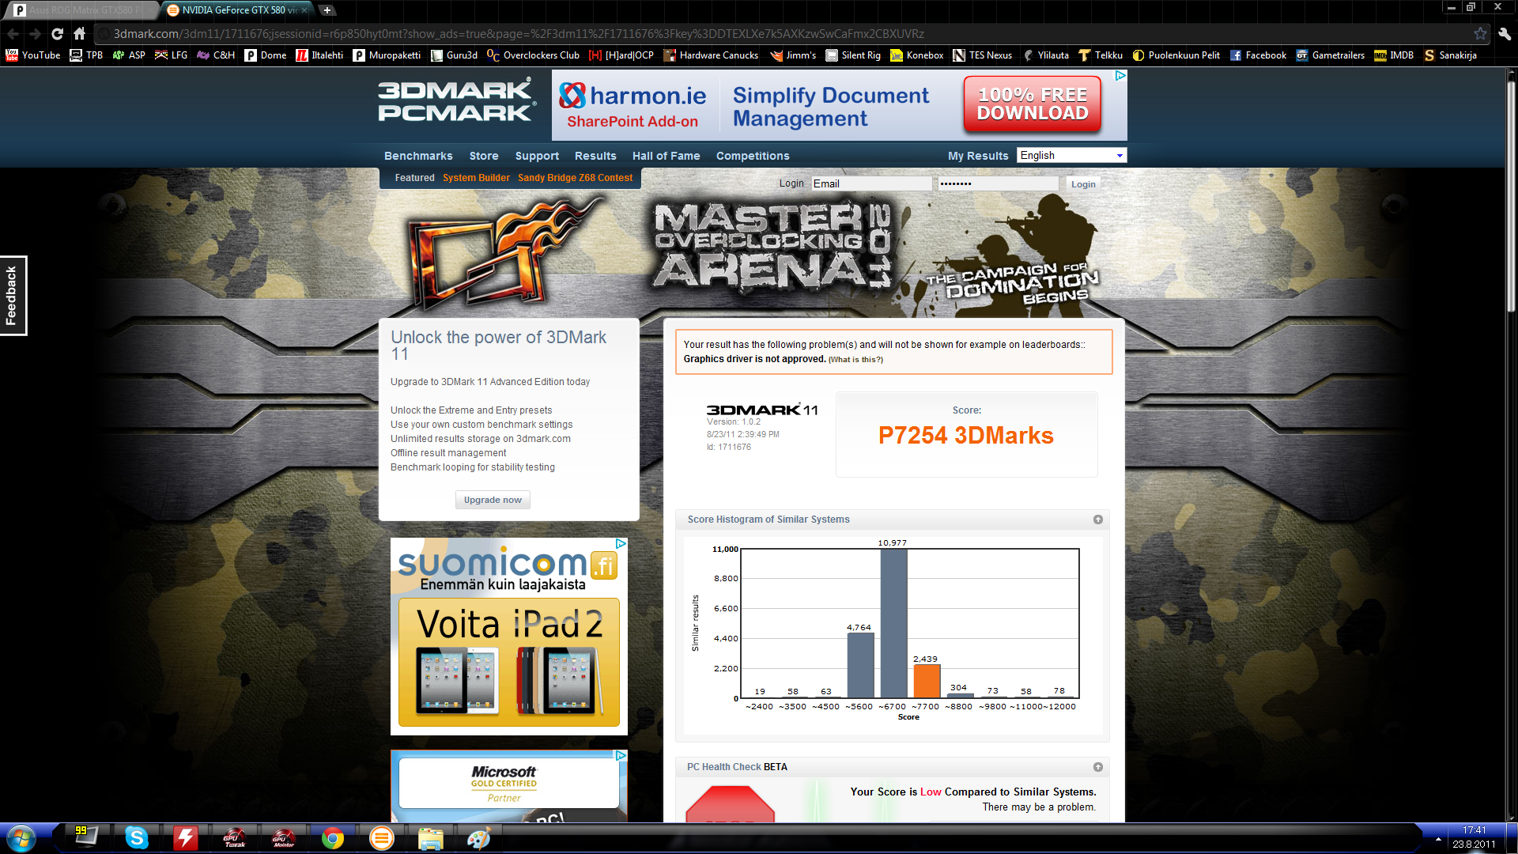
Task: Click the orange 2,439 histogram bar
Action: tap(927, 682)
